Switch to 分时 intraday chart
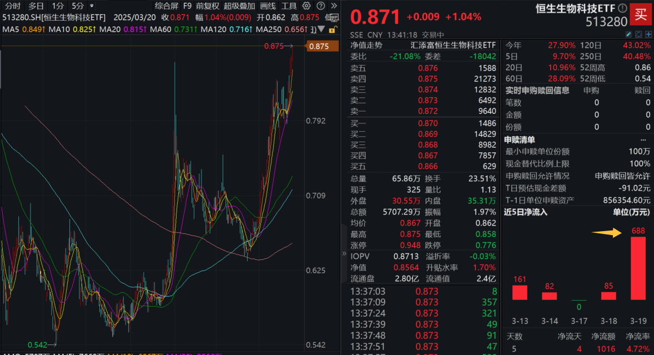 coord(13,6)
